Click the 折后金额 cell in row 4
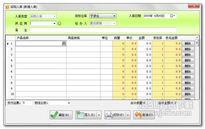 pyautogui.click(x=173, y=60)
